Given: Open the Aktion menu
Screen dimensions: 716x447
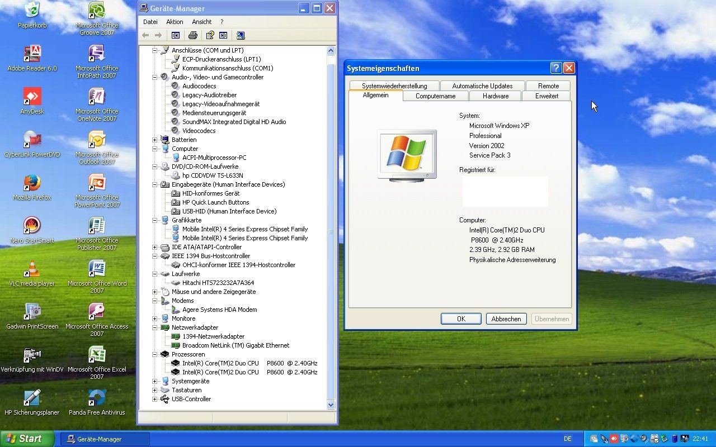Looking at the screenshot, I should pyautogui.click(x=175, y=22).
